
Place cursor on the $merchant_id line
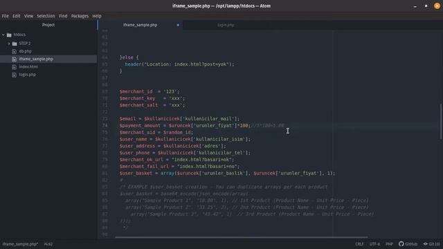pos(150,91)
